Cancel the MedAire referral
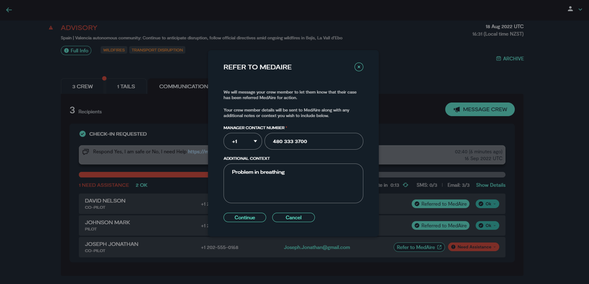This screenshot has height=284, width=589. tap(293, 218)
